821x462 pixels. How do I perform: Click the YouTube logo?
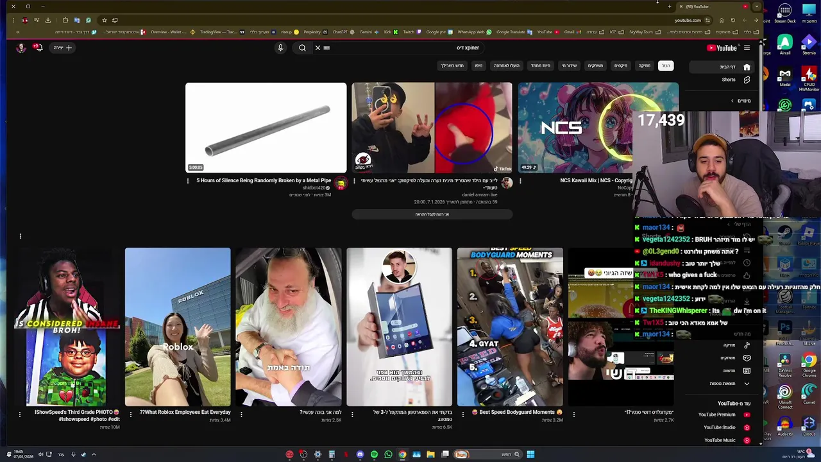point(722,47)
